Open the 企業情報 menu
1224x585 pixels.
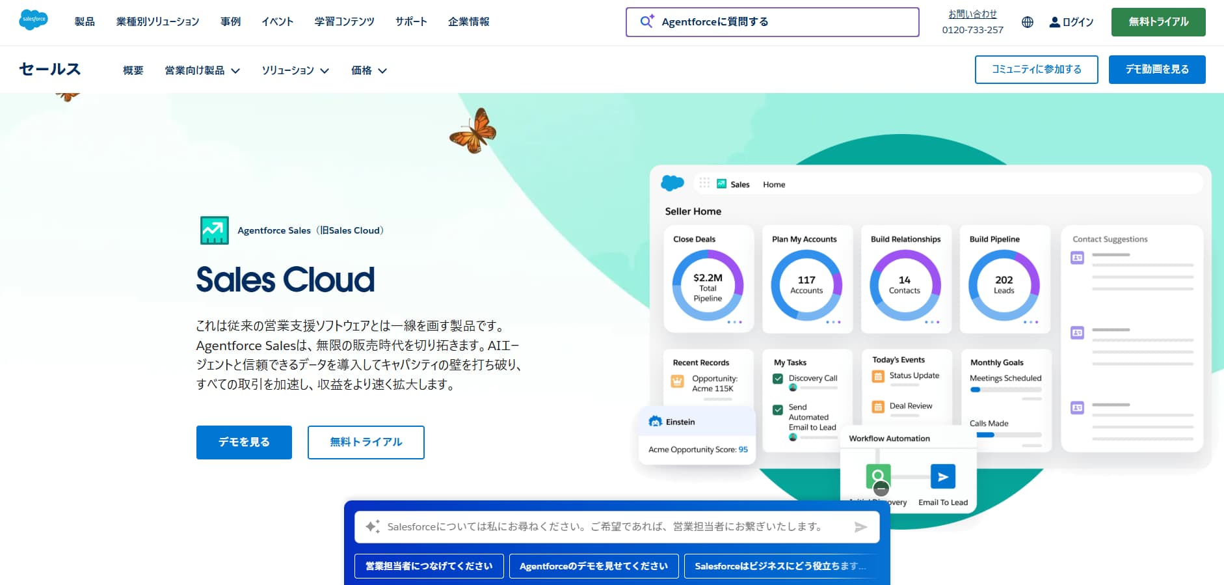(468, 21)
